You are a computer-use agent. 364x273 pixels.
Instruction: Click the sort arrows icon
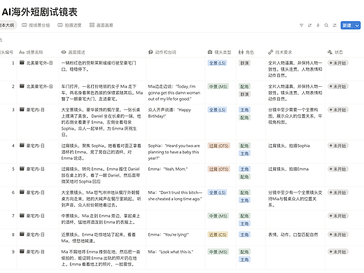(309, 25)
